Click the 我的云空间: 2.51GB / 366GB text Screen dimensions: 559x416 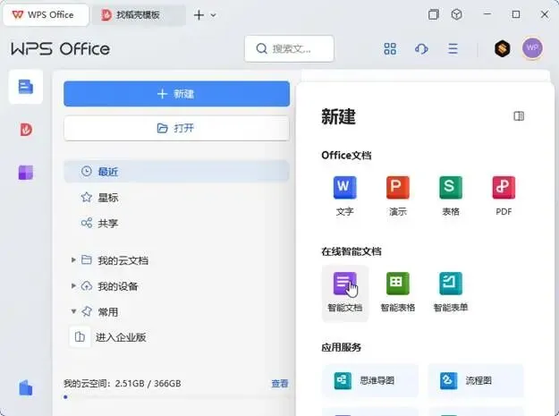123,384
